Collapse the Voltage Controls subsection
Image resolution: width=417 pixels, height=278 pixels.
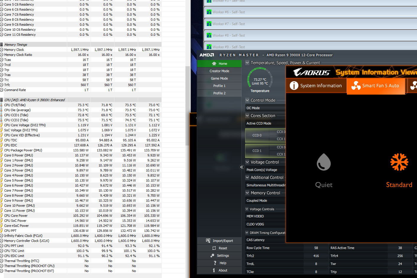point(247,209)
